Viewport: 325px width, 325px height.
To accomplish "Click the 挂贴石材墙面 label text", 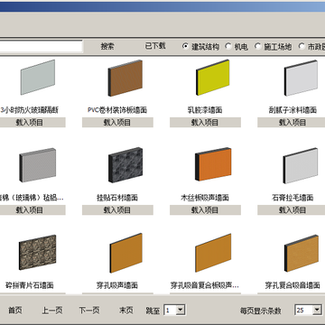I will pos(117,198).
